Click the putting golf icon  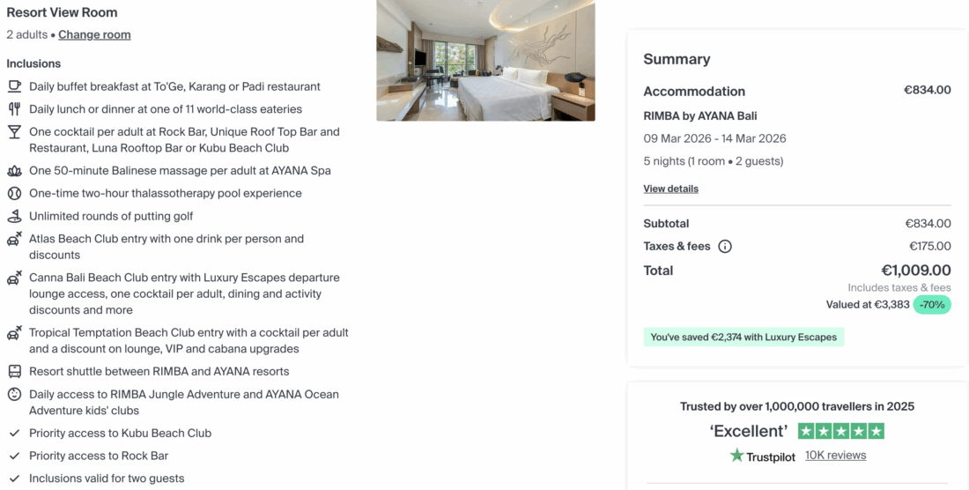(14, 216)
